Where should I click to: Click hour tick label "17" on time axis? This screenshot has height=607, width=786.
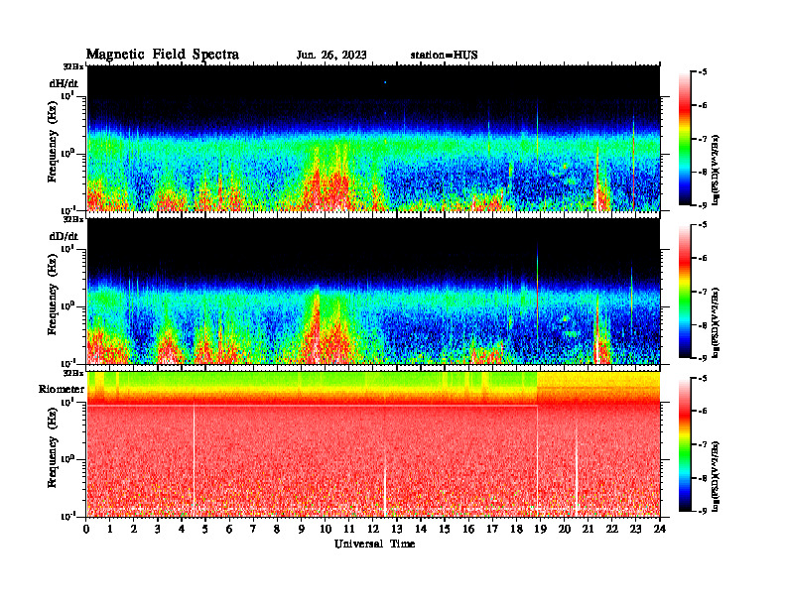pos(492,530)
